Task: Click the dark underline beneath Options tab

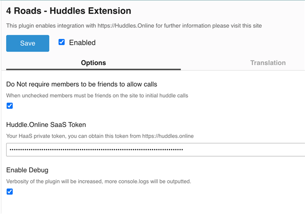Action: (x=93, y=70)
